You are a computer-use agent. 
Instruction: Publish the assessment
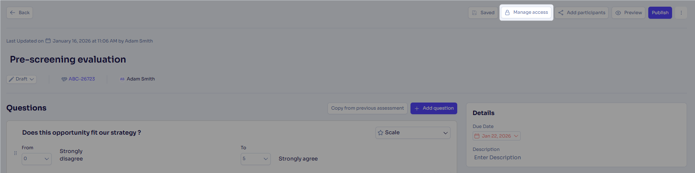click(x=660, y=13)
